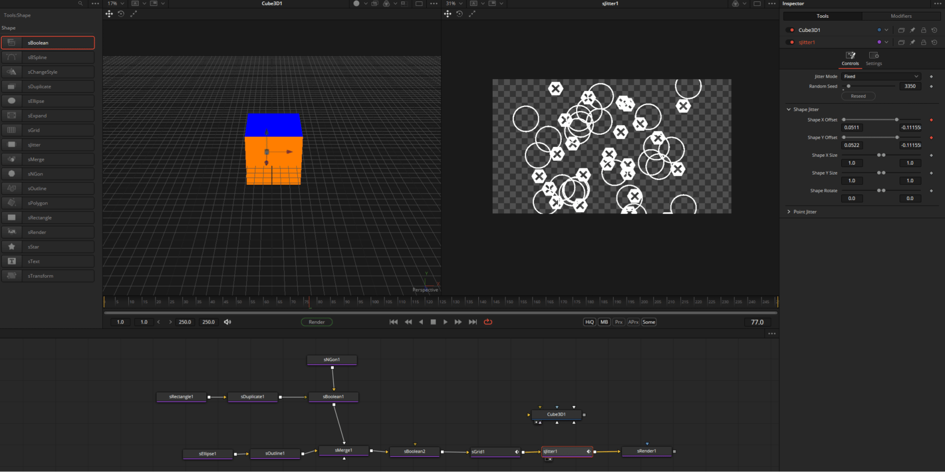945x472 pixels.
Task: Click the reset icon next to Cube3D1
Action: click(935, 30)
